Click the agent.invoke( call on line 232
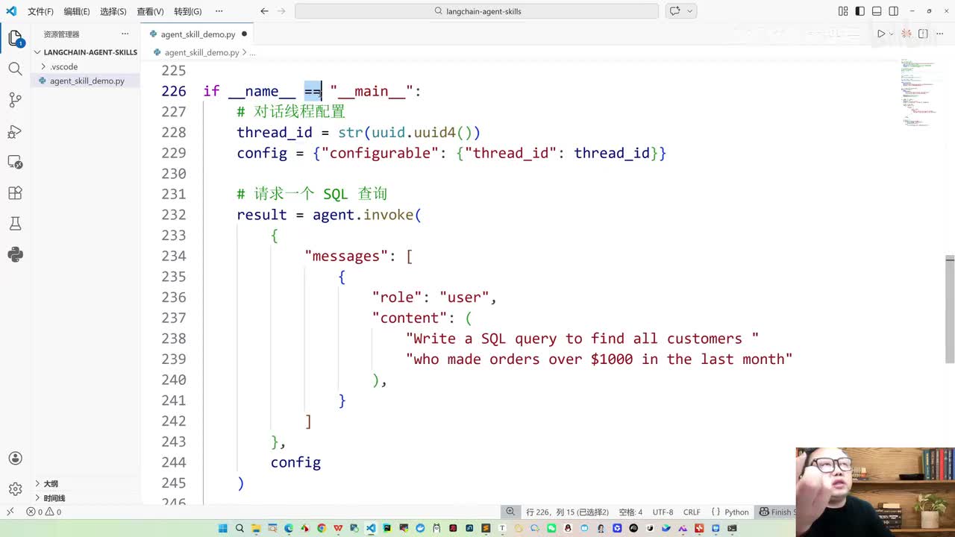Image resolution: width=955 pixels, height=537 pixels. point(367,215)
